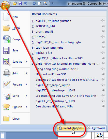Open recent document digiCHAT_1tr_Luon luon lang nghe
Screen dimensions: 108x139
click(58, 42)
